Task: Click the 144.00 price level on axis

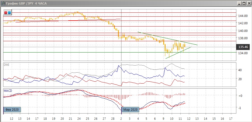Action: [242, 16]
